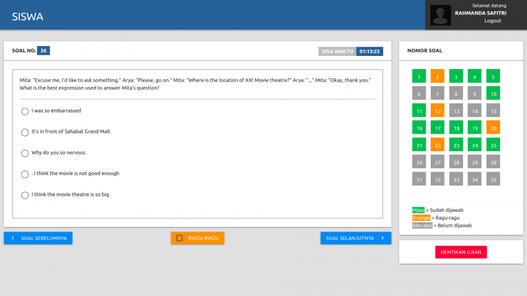Viewport: 527px width, 296px height.
Task: Log out via the Logout link
Action: [x=493, y=21]
